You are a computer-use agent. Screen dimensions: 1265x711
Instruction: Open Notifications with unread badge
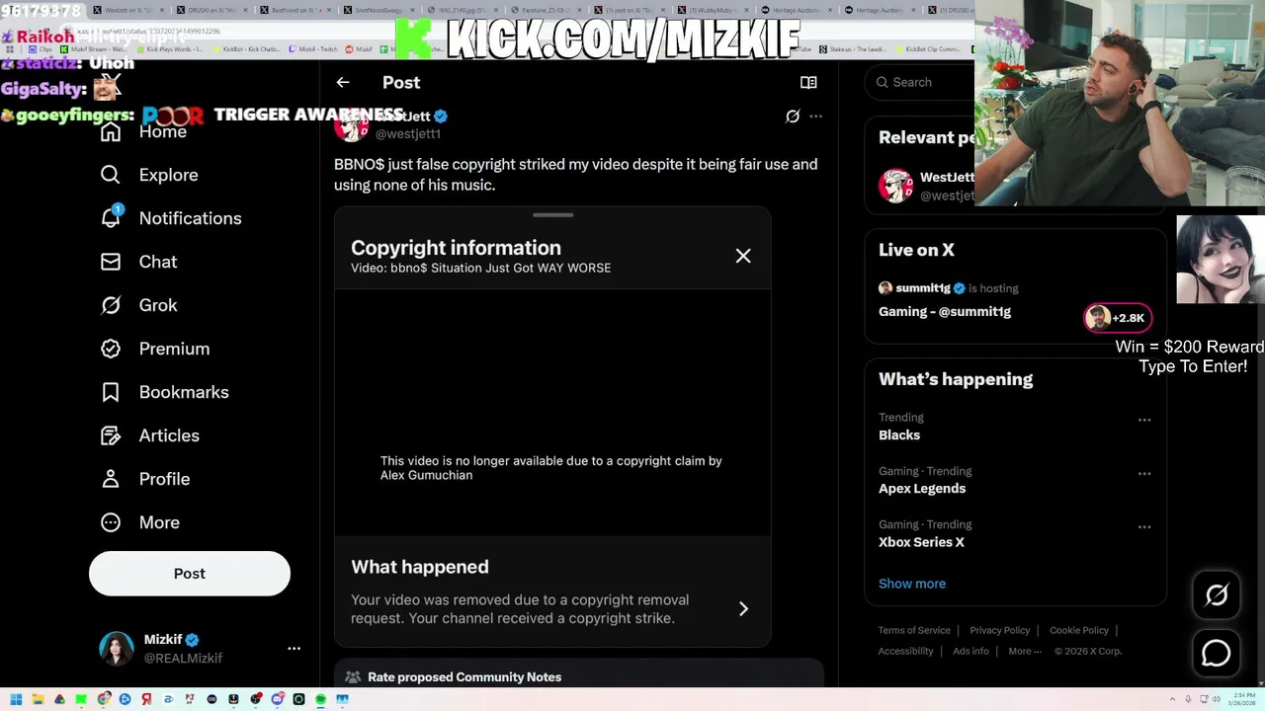[x=171, y=218]
